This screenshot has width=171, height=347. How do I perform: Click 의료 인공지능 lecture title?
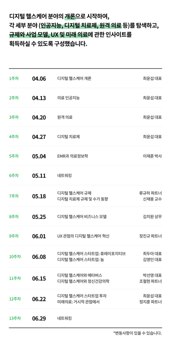tap(68, 98)
